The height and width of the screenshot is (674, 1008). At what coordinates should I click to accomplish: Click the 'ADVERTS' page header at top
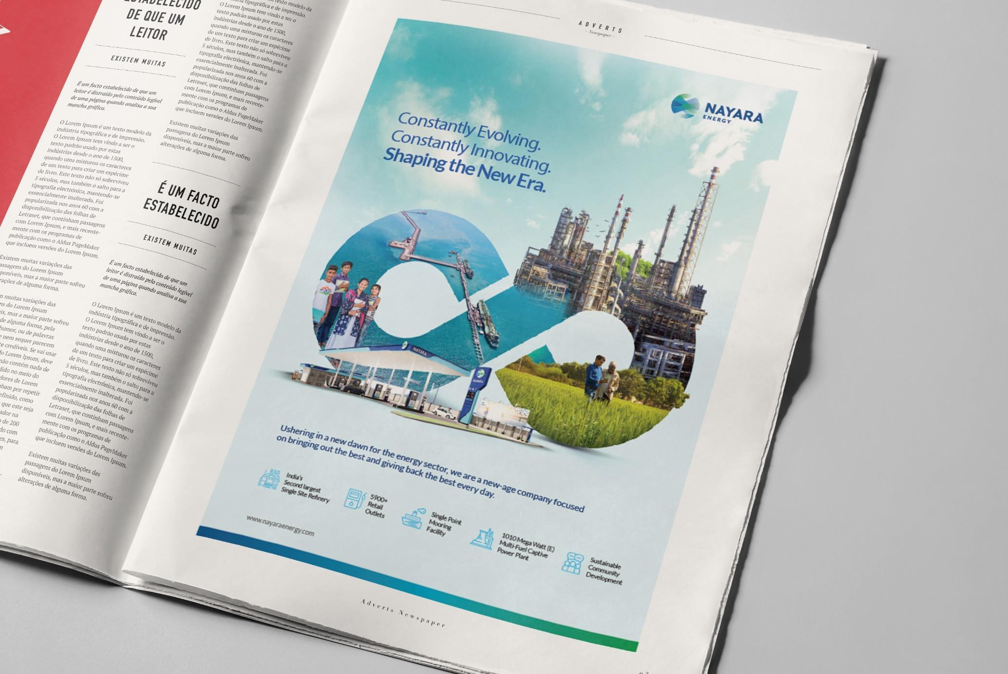tap(600, 27)
